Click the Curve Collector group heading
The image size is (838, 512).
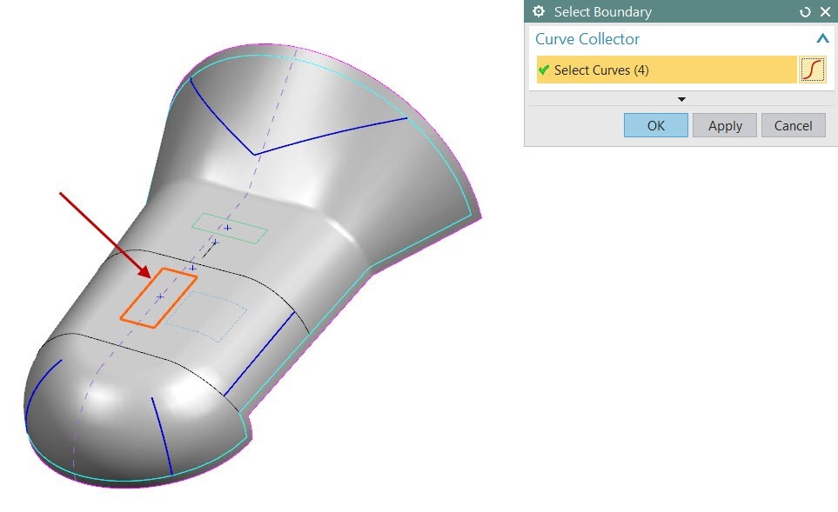(587, 39)
